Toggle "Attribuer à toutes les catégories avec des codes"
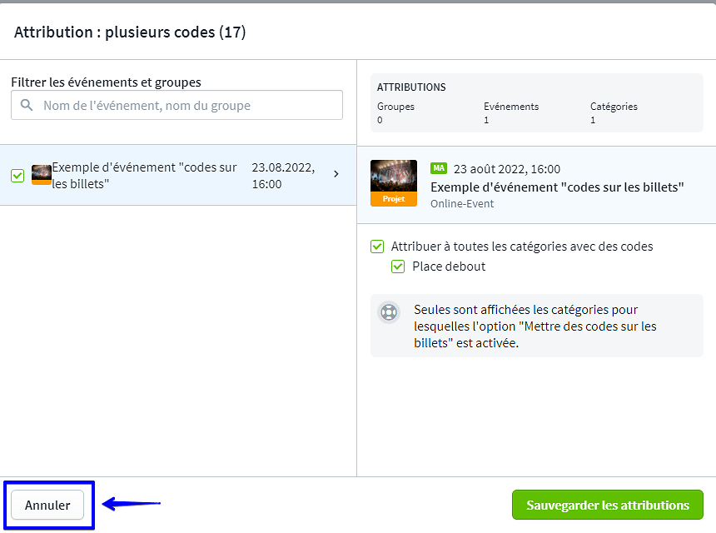Viewport: 716px width, 533px height. (378, 247)
